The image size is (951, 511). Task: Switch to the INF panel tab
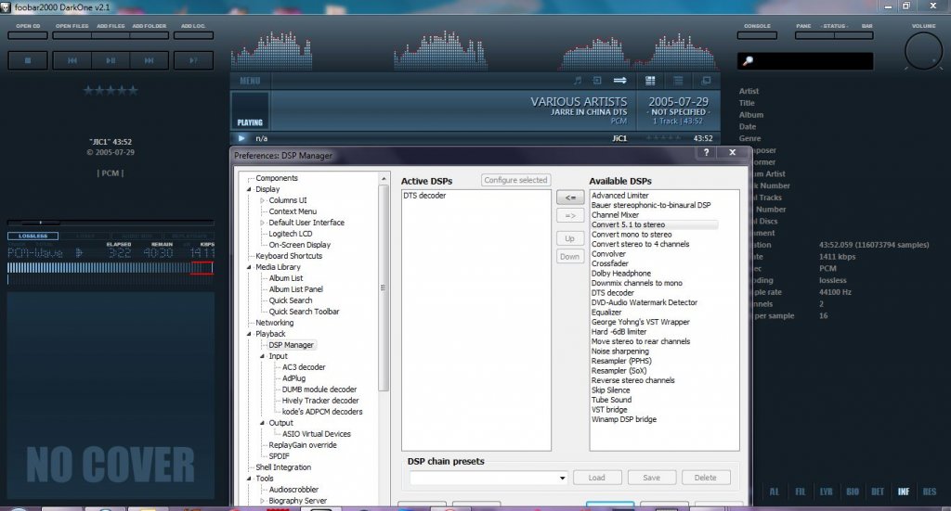pos(904,492)
